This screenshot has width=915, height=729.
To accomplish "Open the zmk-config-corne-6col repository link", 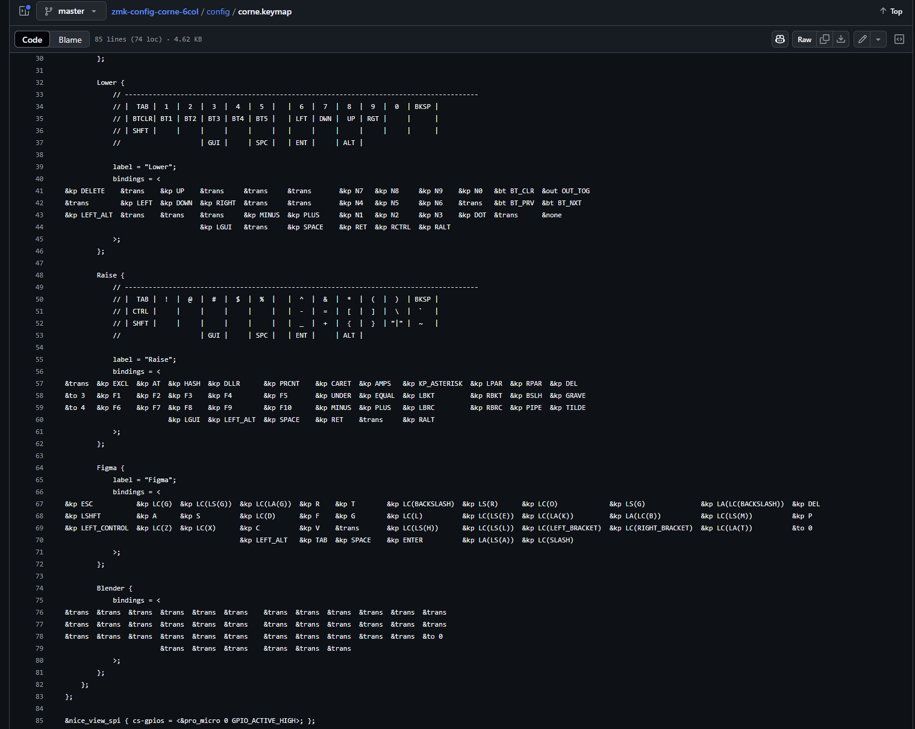I will 155,11.
